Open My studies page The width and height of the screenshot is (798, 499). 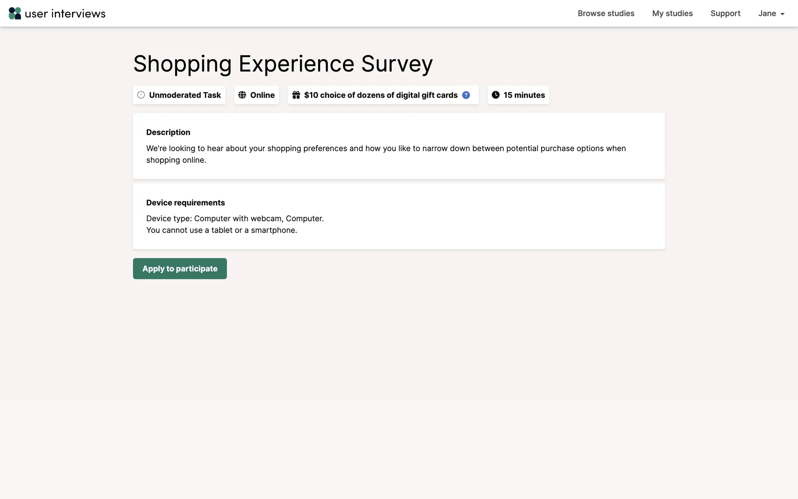672,13
